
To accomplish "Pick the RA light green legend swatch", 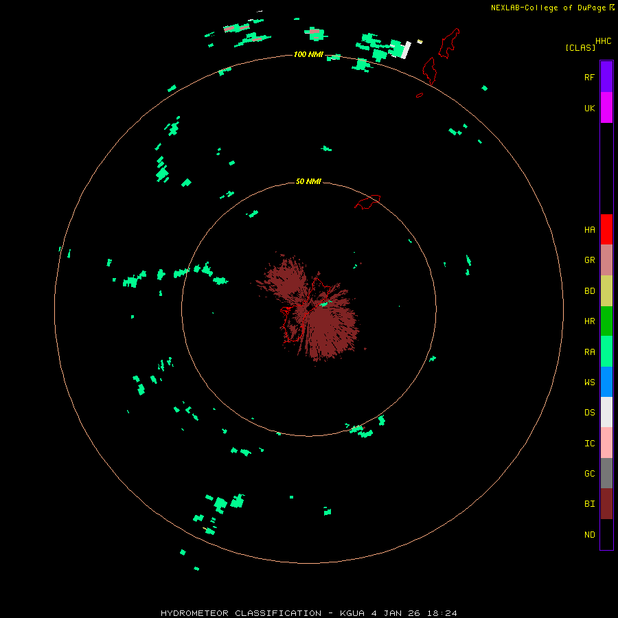I will [x=606, y=351].
